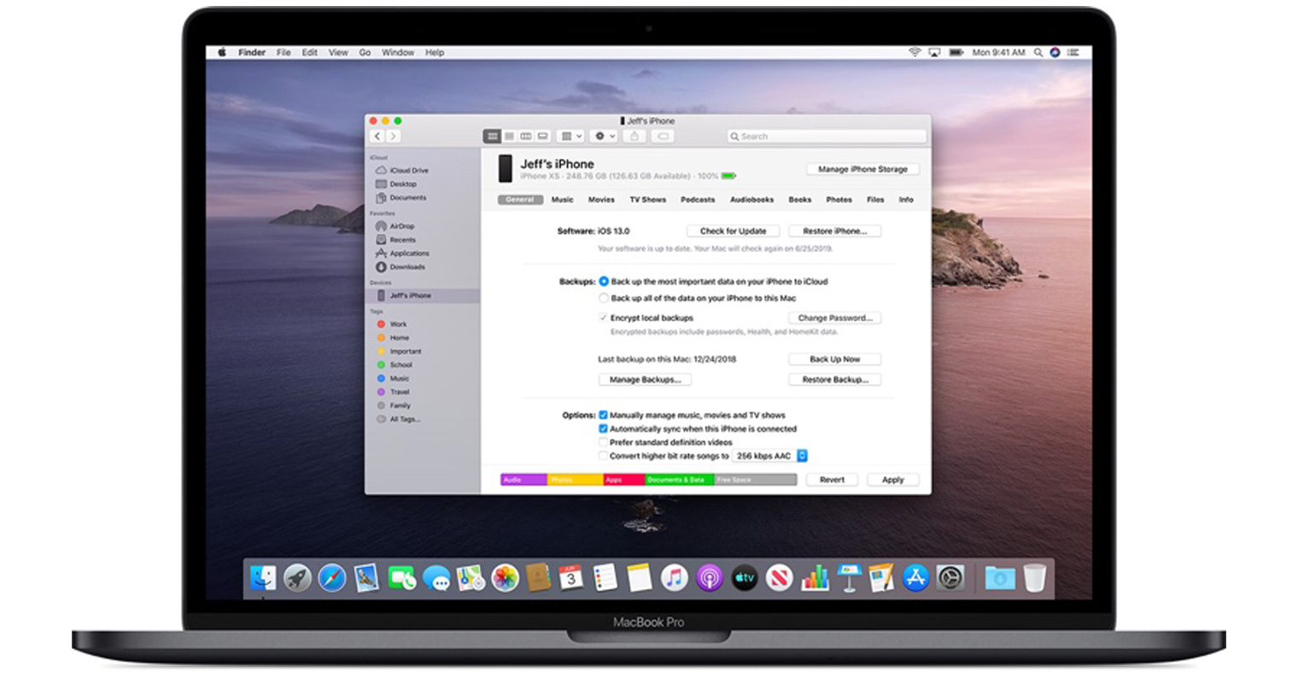Uncheck Manually manage music, movies and TV shows
Viewport: 1298px width, 678px height.
(603, 416)
